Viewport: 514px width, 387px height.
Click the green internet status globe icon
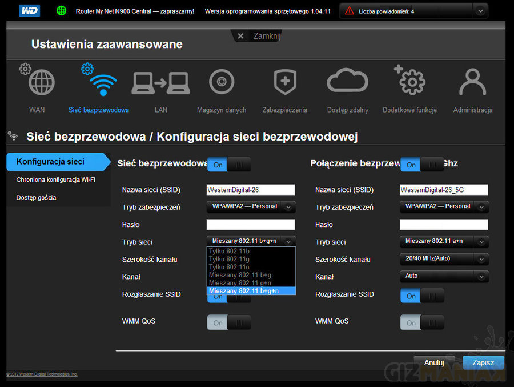(61, 11)
